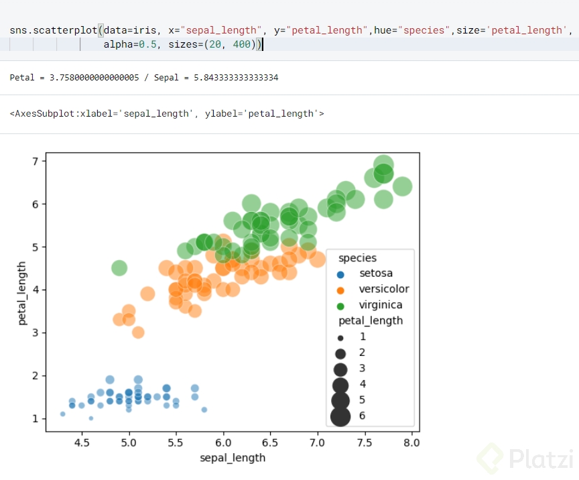Click the green virginica legend marker
This screenshot has width=579, height=480.
(340, 306)
